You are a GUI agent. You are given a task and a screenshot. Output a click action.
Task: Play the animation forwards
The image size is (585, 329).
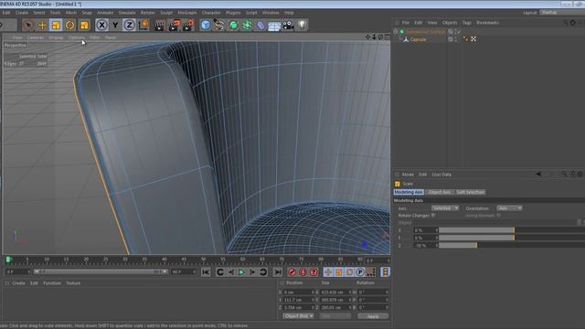pos(241,272)
